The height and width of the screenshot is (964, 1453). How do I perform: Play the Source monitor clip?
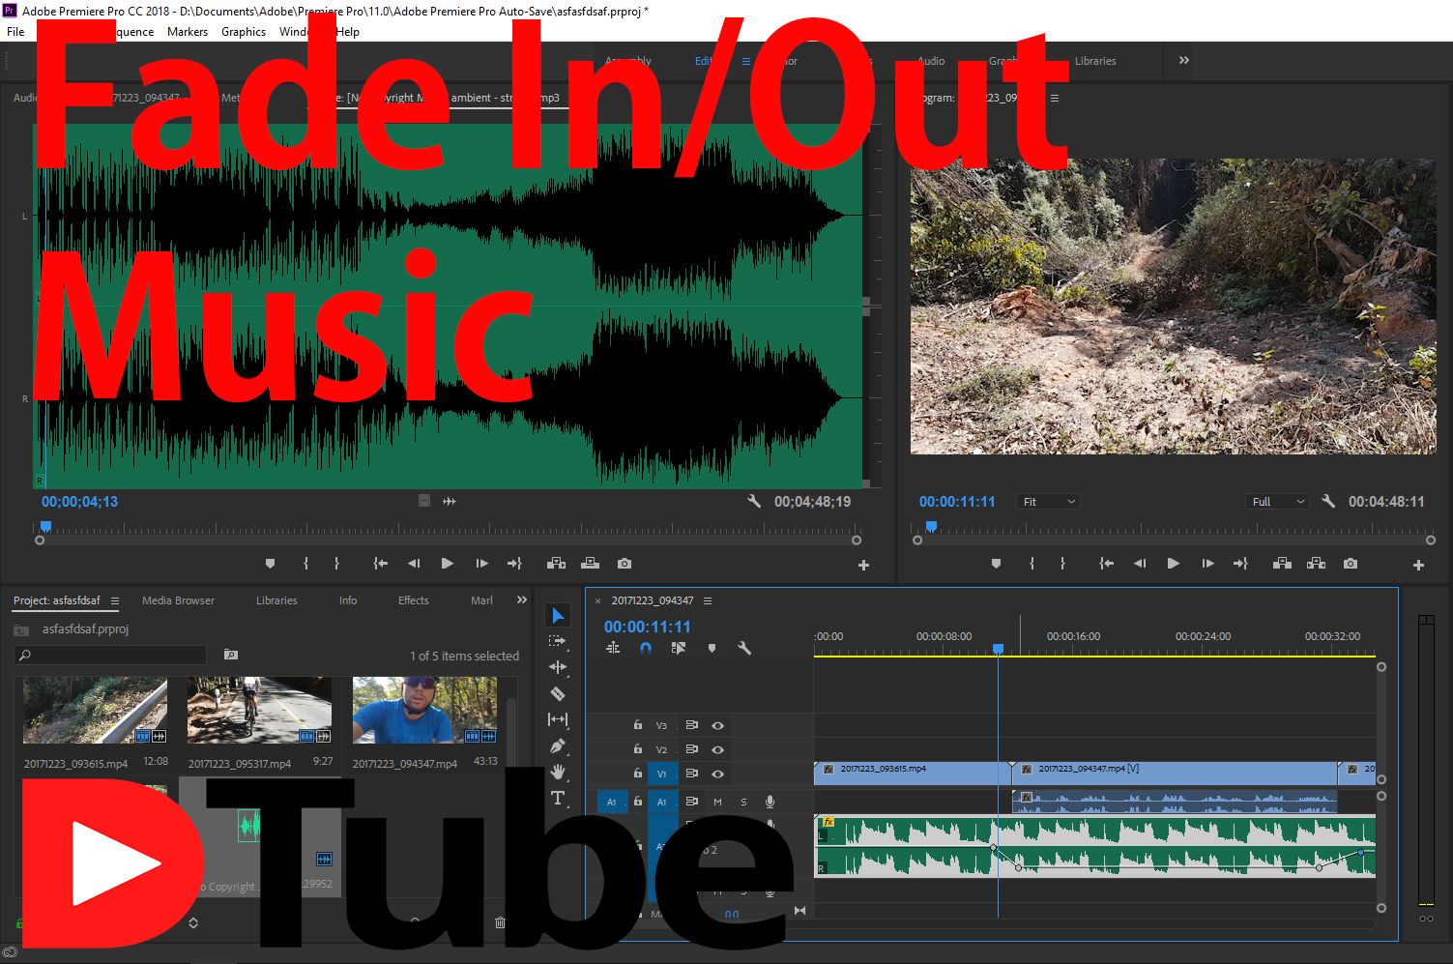pyautogui.click(x=447, y=564)
